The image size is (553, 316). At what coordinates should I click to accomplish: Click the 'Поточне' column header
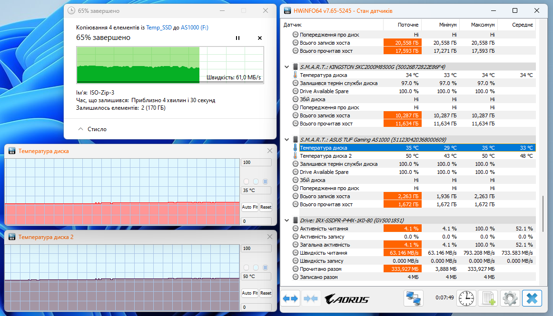pos(408,25)
